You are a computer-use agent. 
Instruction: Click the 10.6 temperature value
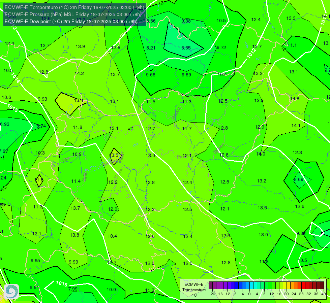6,97
